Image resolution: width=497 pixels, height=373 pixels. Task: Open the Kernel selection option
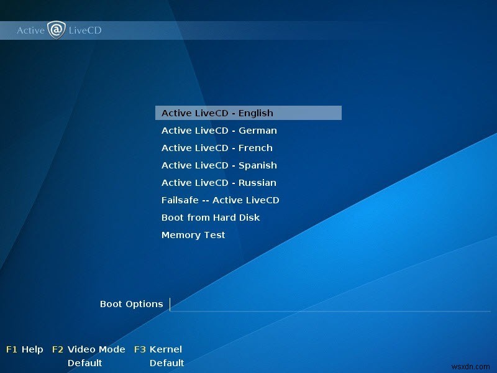pyautogui.click(x=159, y=349)
